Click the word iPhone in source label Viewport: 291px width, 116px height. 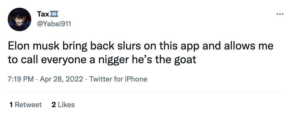click(136, 79)
